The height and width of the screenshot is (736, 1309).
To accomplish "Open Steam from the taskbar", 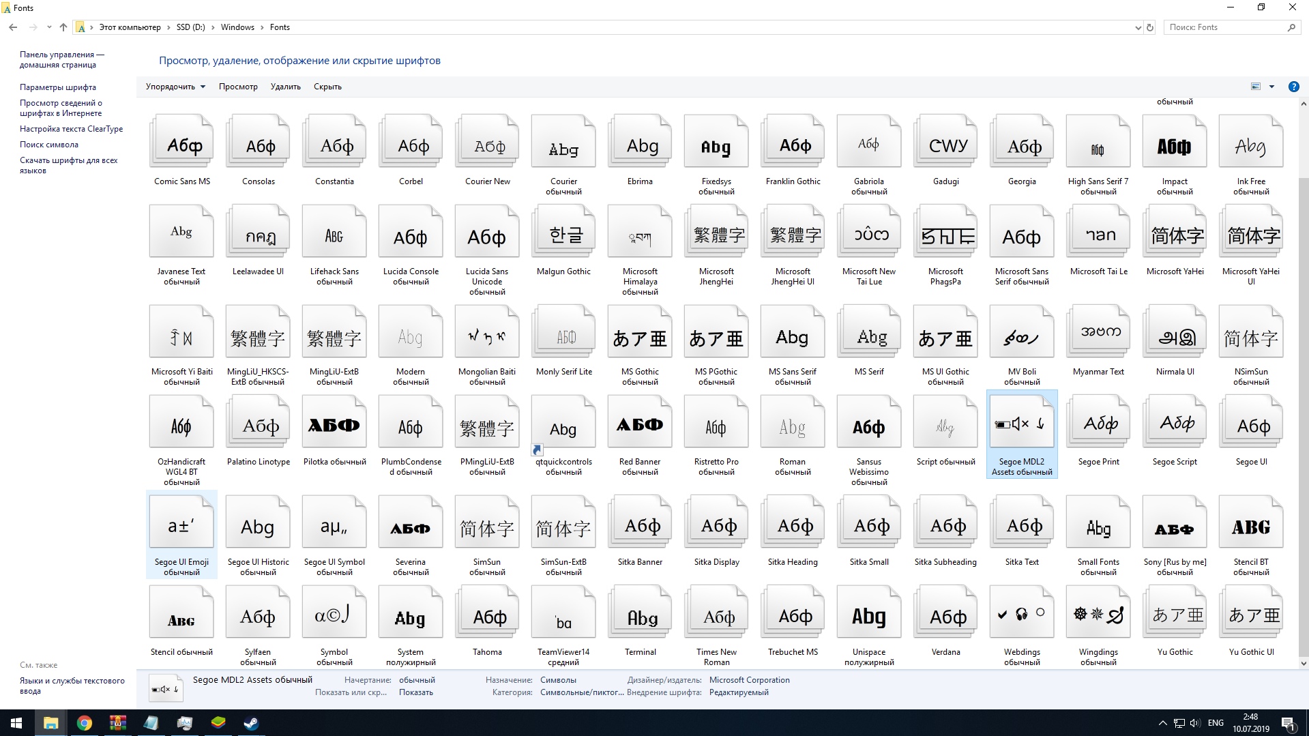I will click(x=251, y=723).
